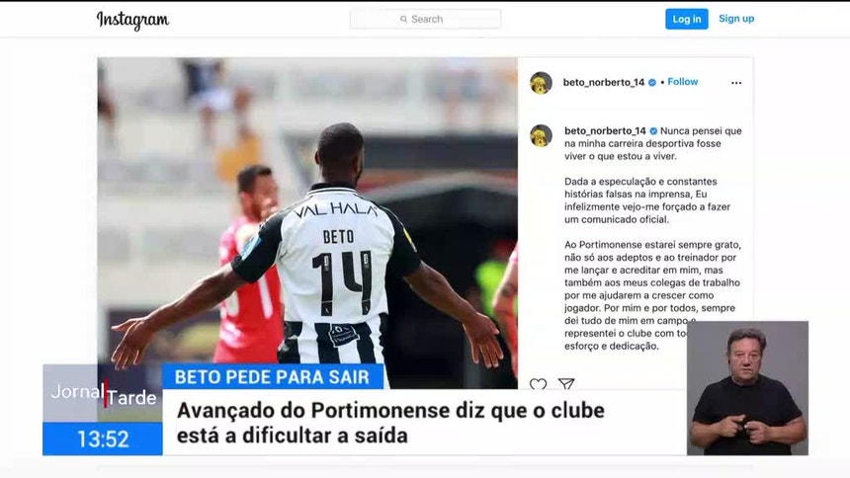Focus the Search input field
The width and height of the screenshot is (850, 478).
426,19
